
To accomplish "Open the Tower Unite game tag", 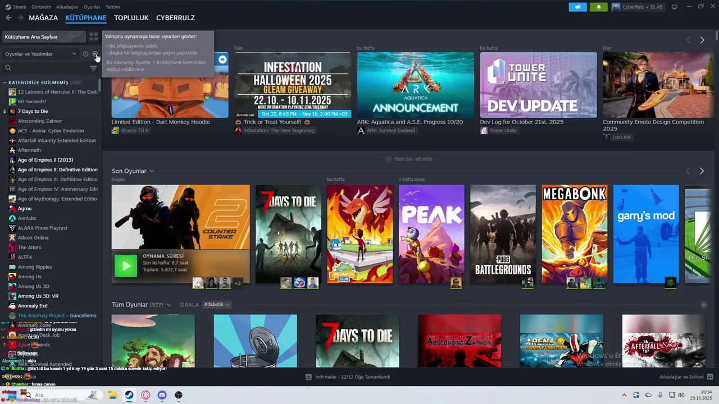I will click(x=498, y=130).
